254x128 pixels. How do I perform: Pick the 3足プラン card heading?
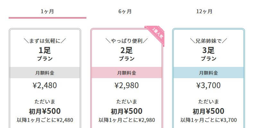coord(208,54)
